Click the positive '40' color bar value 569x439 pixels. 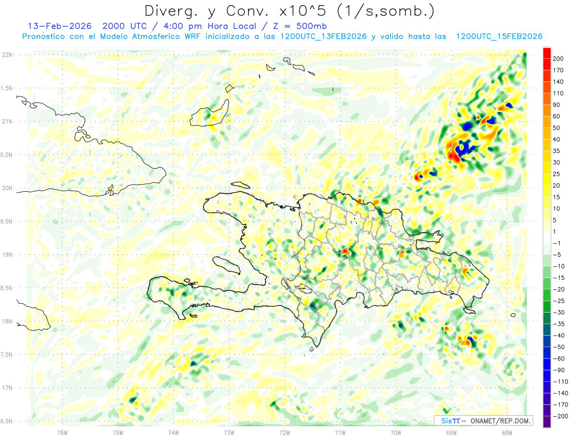point(557,139)
